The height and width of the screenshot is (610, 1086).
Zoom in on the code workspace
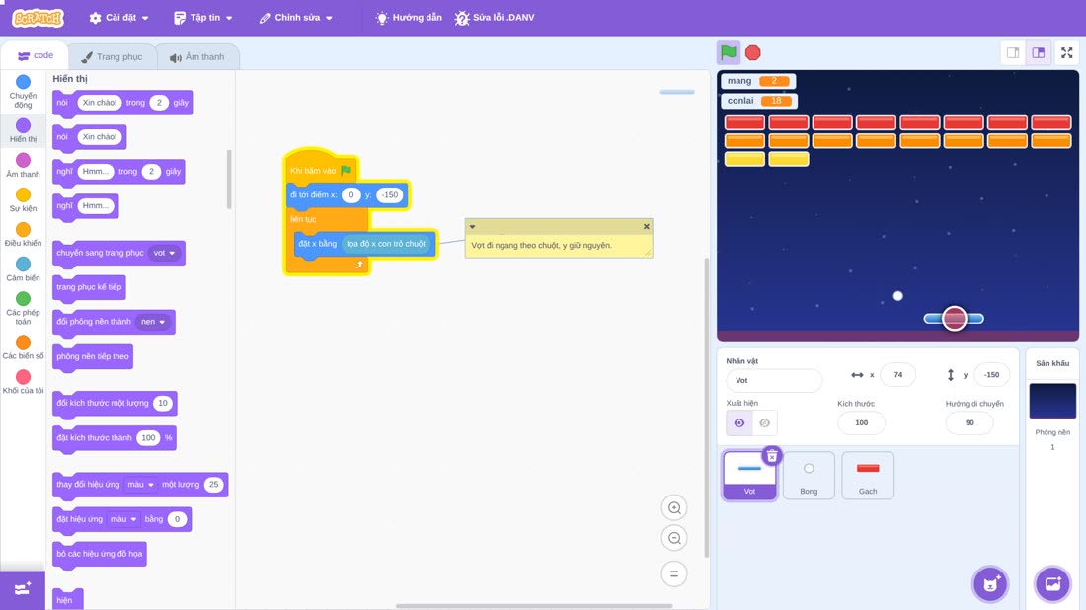(674, 507)
